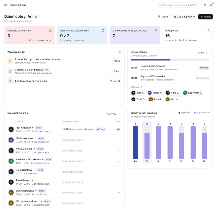The height and width of the screenshot is (220, 217).
Task: Click Zaplanowane legend color swatch
Action: [x=195, y=113]
